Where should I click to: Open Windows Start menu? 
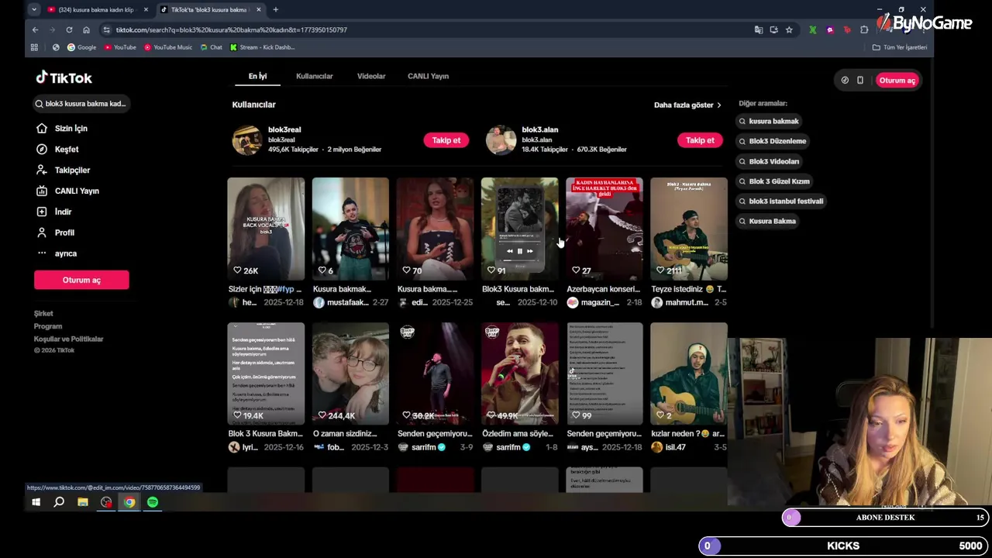[x=36, y=502]
